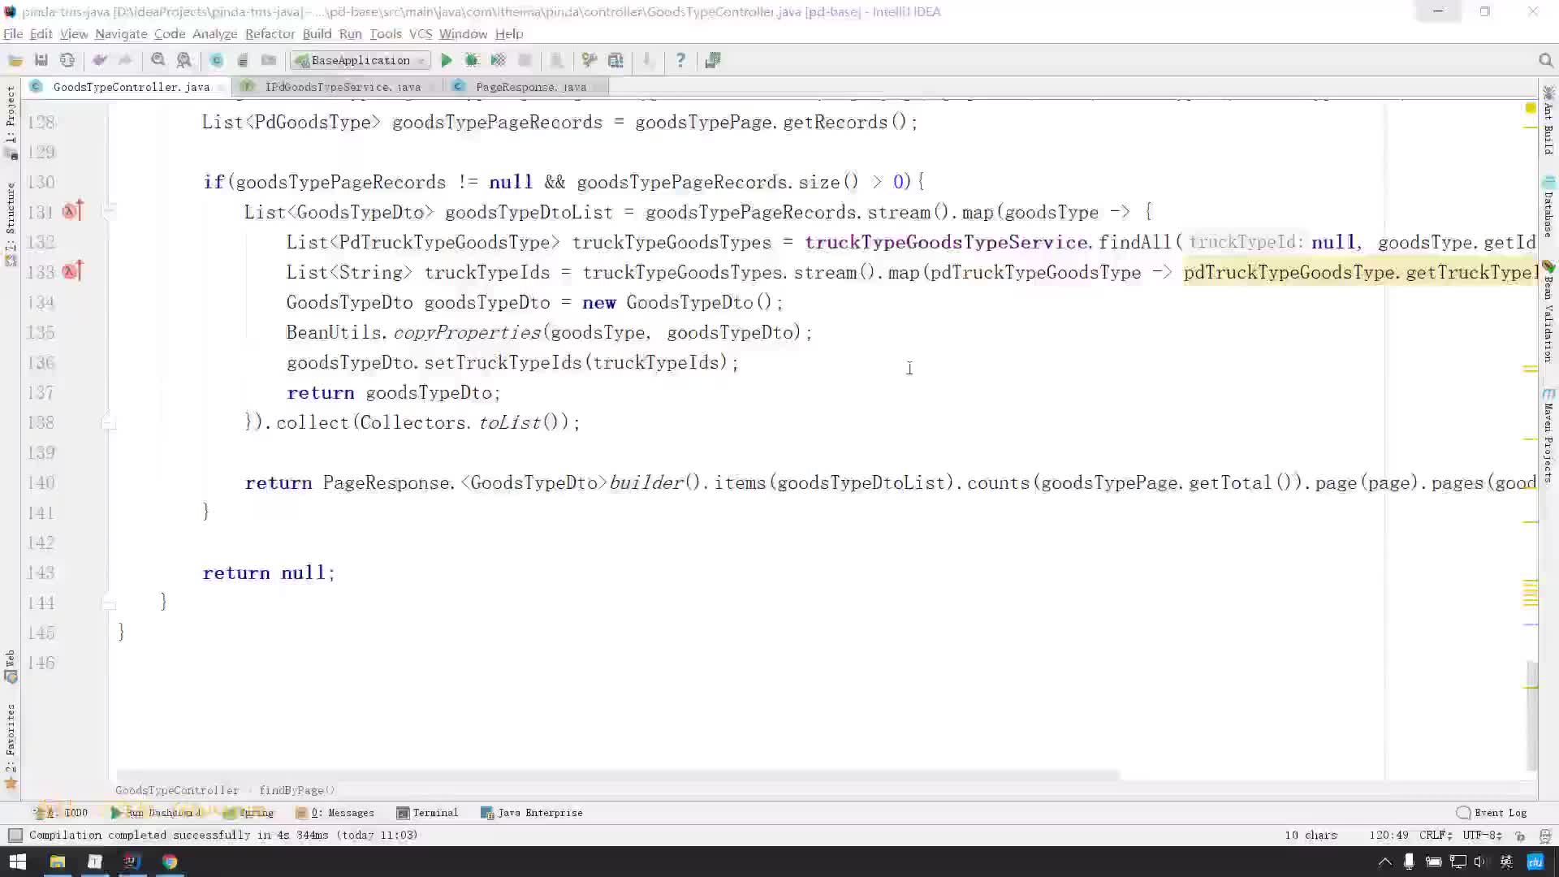Change file encoding UTF-8 in status bar

[1482, 835]
